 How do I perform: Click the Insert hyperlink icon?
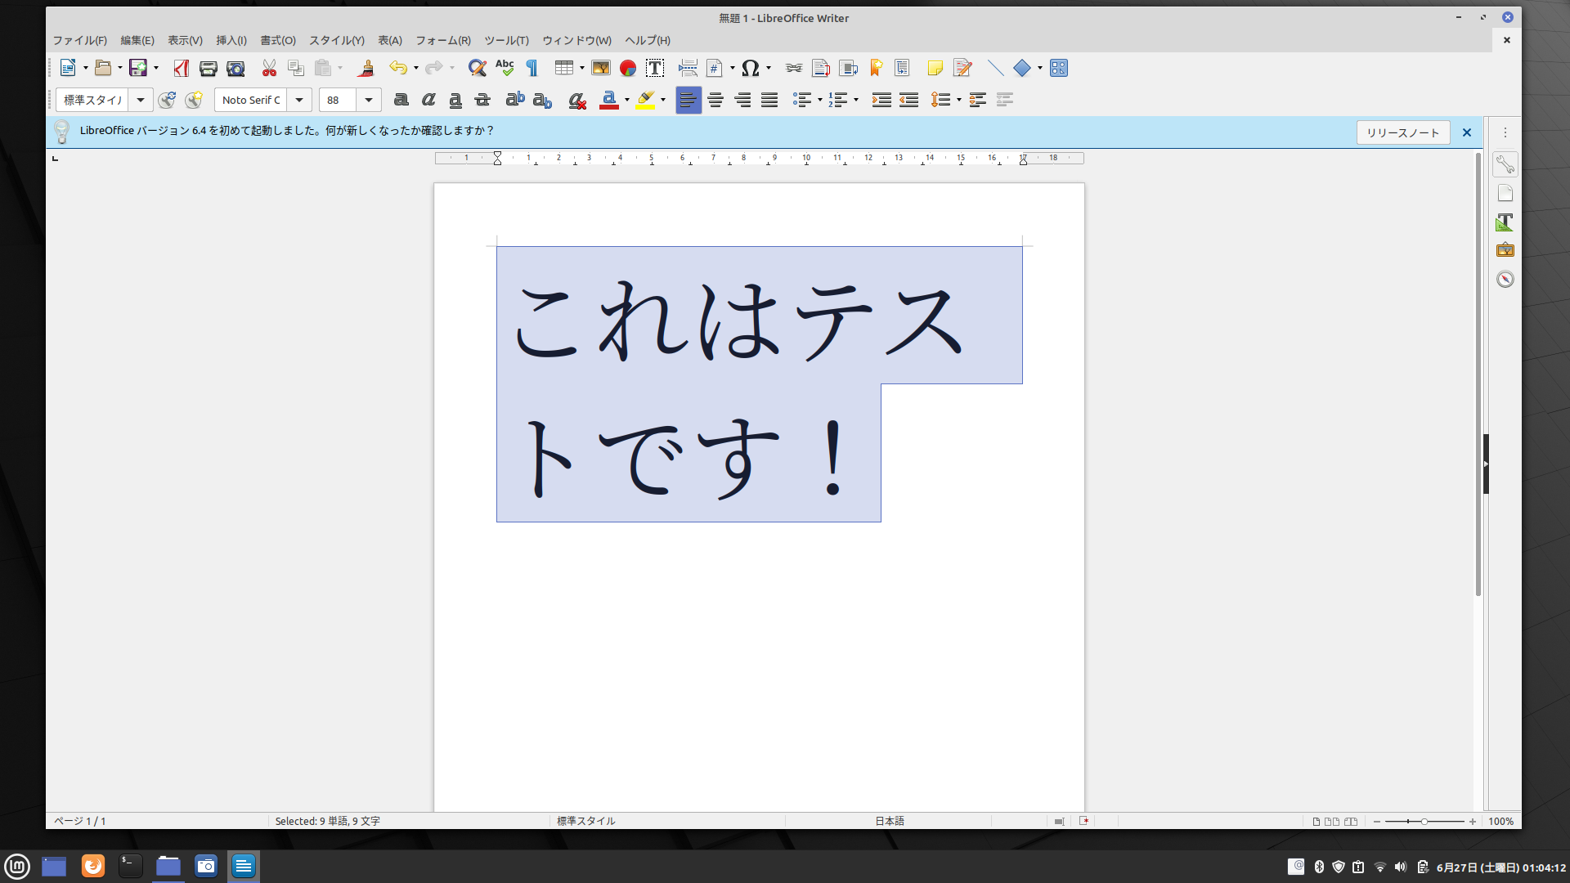click(x=794, y=68)
